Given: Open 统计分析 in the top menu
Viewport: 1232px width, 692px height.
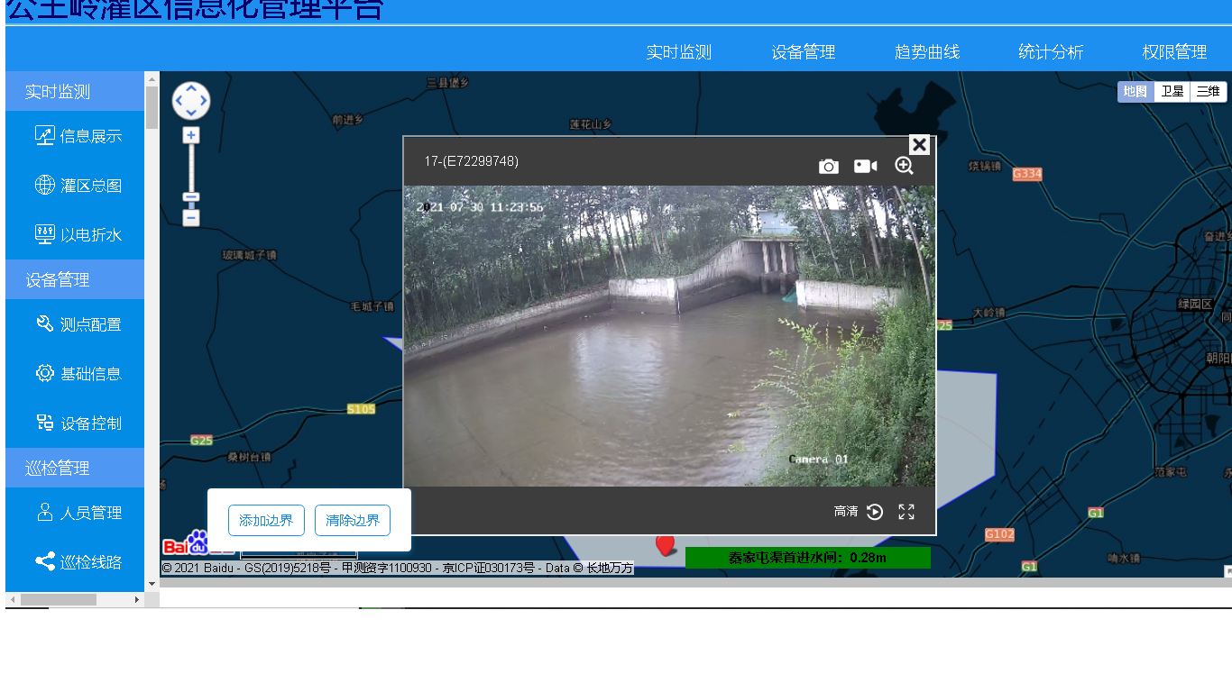Looking at the screenshot, I should click(x=1051, y=52).
